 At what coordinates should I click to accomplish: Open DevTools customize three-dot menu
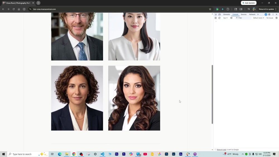click(x=273, y=15)
